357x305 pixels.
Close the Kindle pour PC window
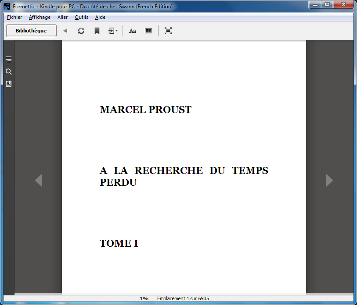[343, 4]
